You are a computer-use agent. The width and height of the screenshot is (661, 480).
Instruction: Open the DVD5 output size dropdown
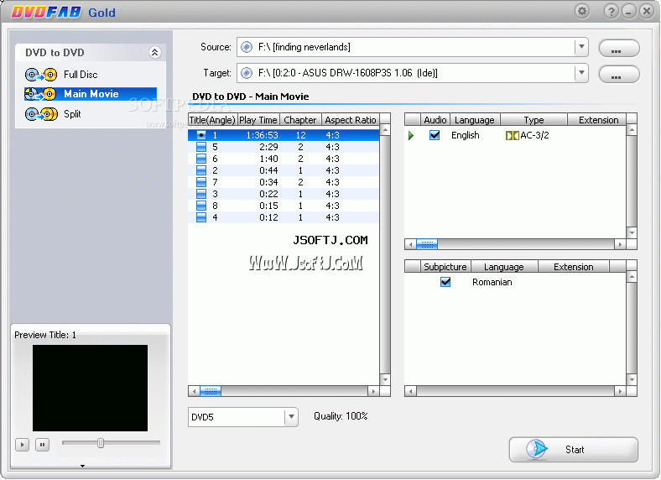coord(291,417)
